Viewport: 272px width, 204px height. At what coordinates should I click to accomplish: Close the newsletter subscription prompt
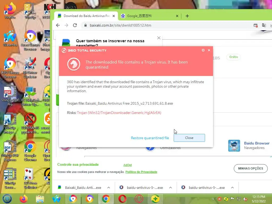[x=159, y=38]
